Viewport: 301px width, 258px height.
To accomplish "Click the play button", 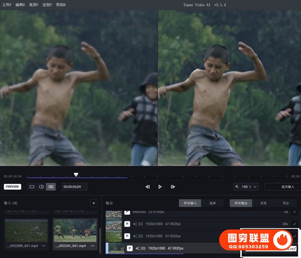I will (x=160, y=187).
